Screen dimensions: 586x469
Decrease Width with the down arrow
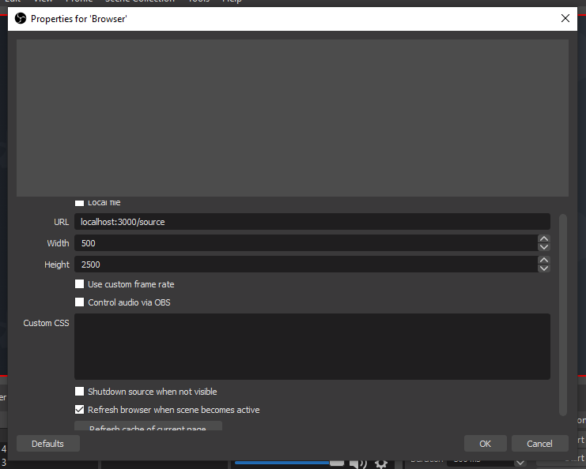tap(544, 247)
